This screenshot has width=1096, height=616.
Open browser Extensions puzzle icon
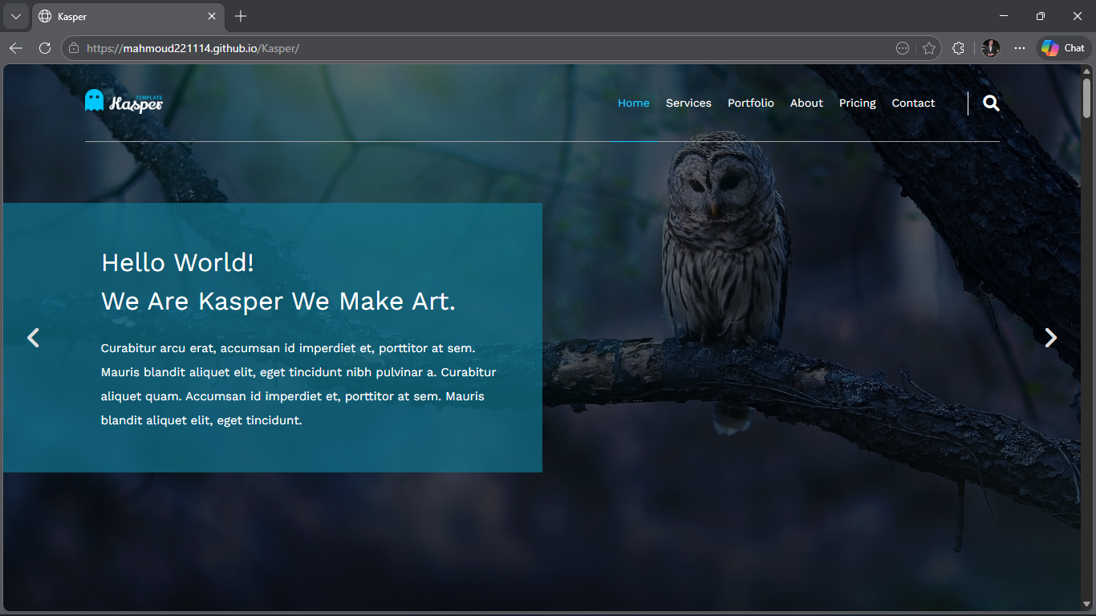(958, 48)
